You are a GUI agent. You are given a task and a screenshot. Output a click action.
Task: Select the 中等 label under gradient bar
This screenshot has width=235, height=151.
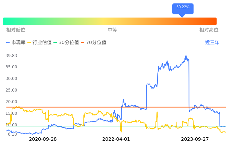[x=112, y=30]
